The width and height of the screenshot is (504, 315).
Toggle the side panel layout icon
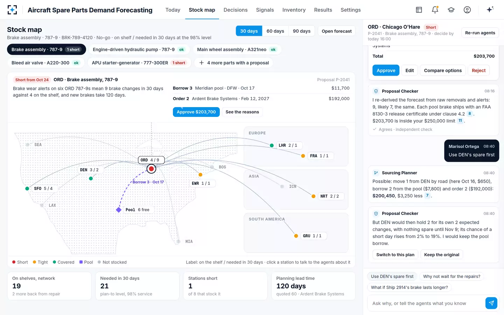(419, 10)
